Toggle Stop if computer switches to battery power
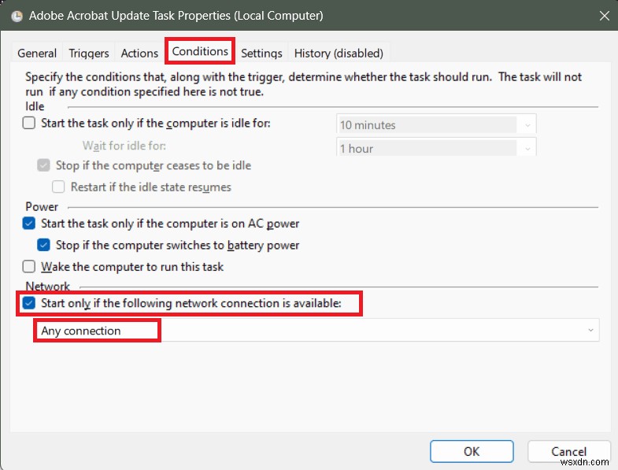Viewport: 618px width, 470px height. [43, 245]
